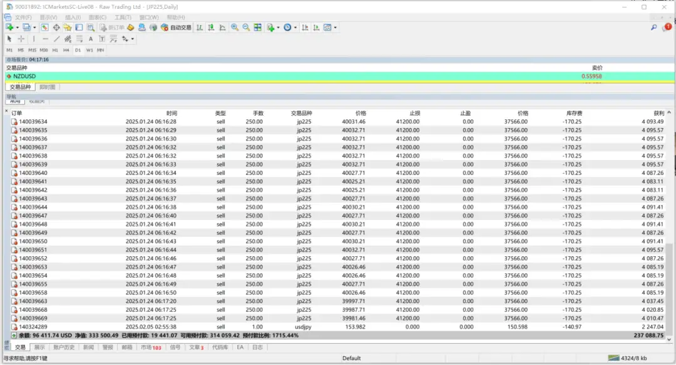Open the 工具(T) menu
676x365 pixels.
click(123, 17)
